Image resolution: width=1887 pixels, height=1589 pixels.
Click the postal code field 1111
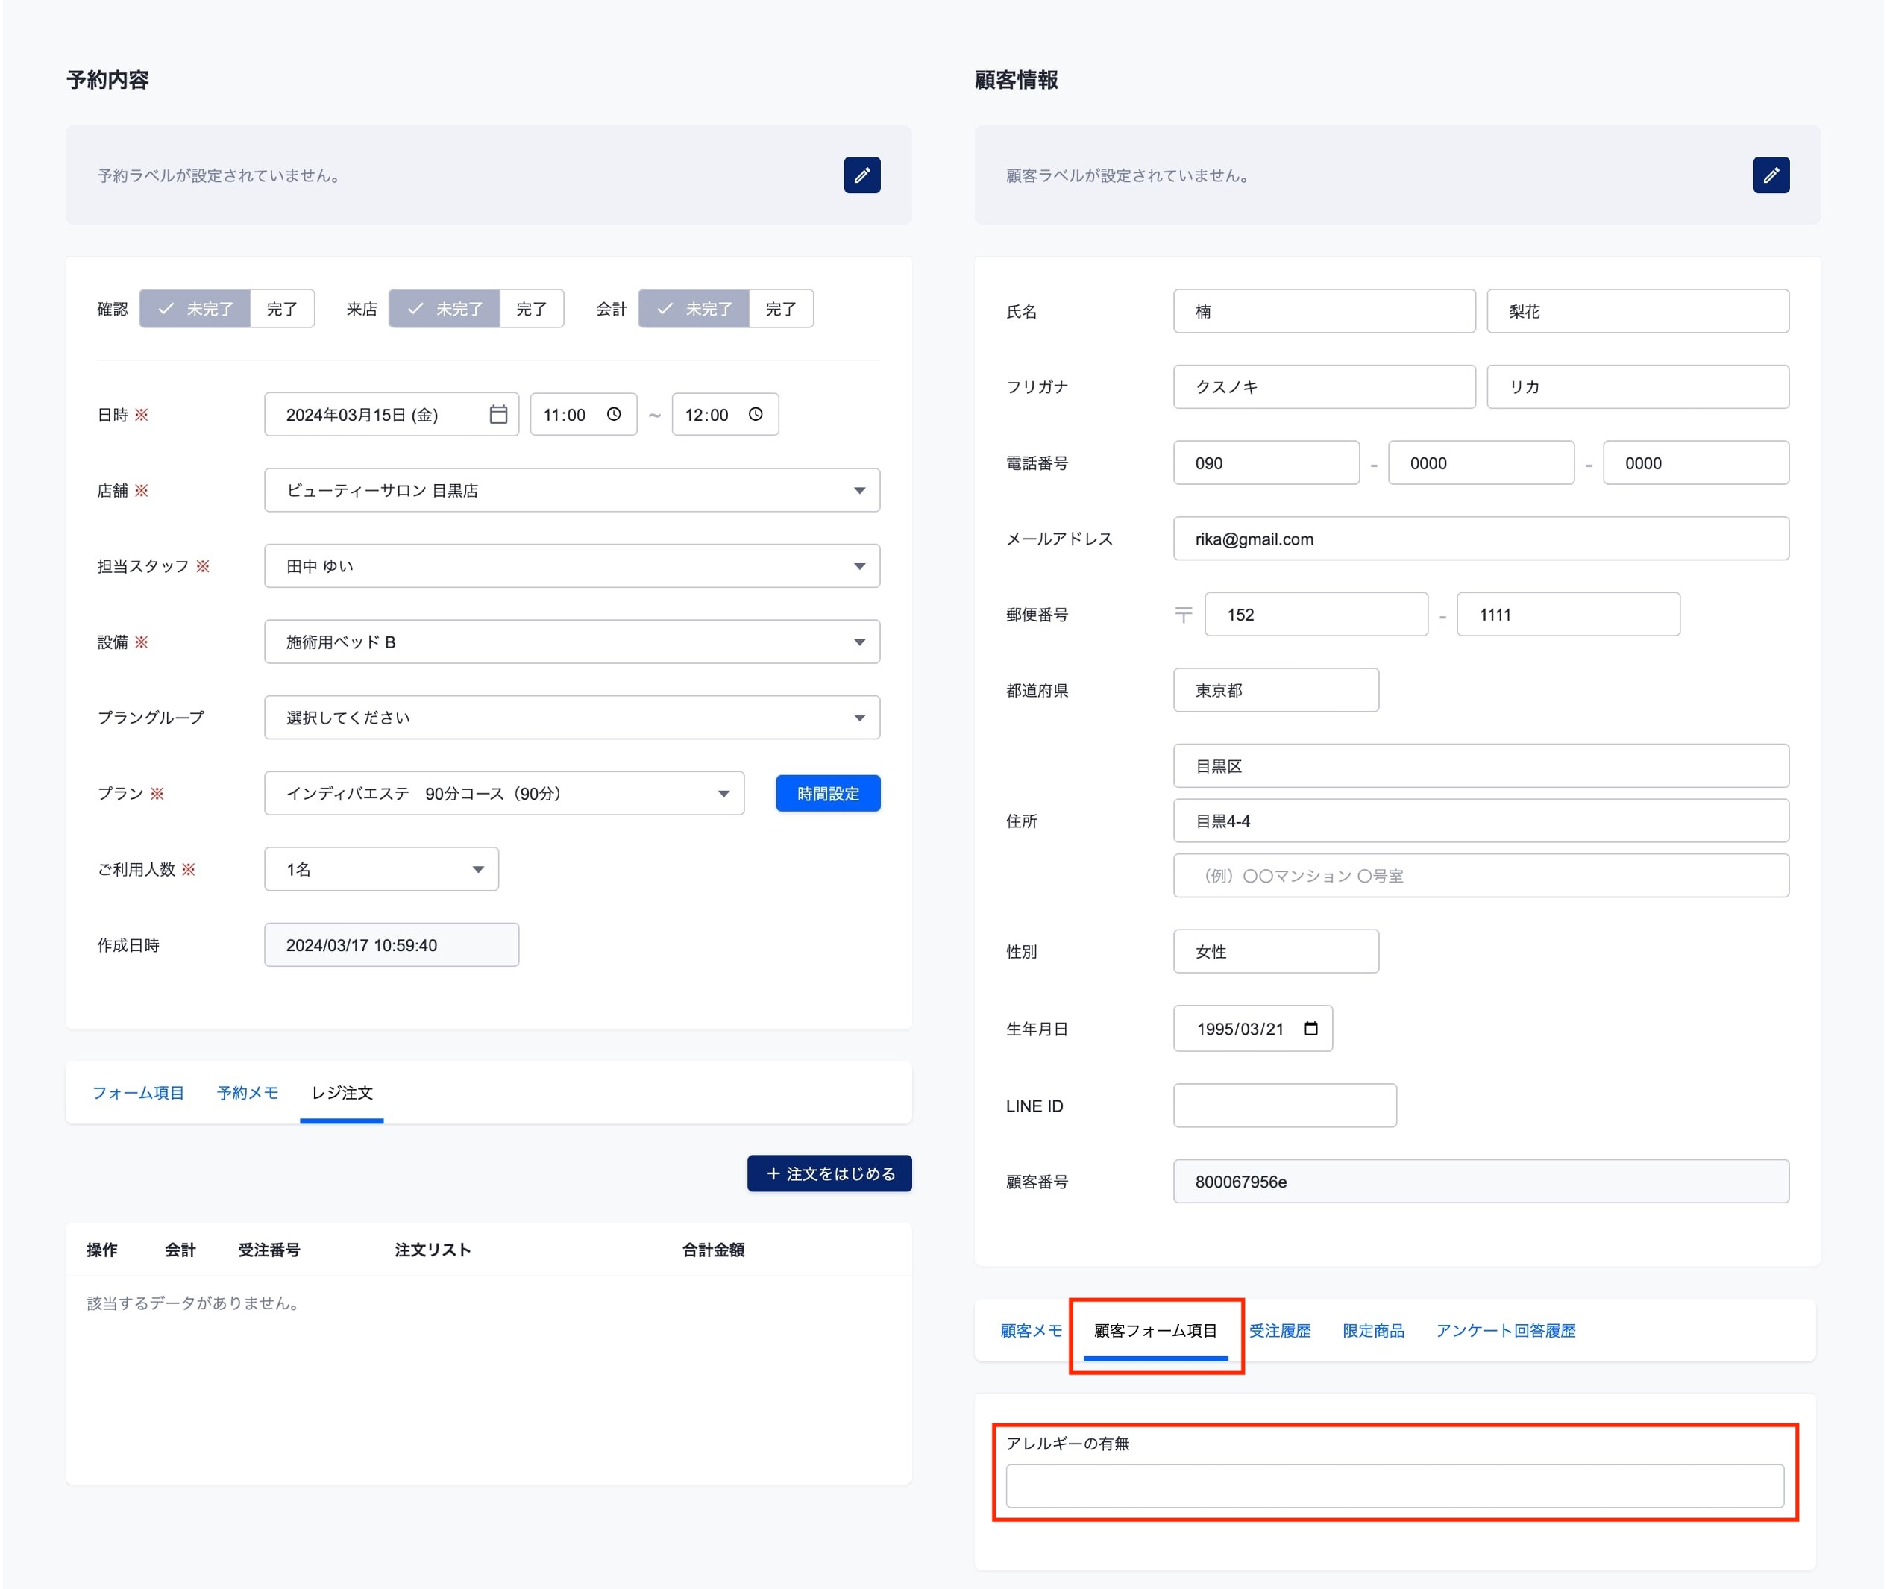(1568, 615)
